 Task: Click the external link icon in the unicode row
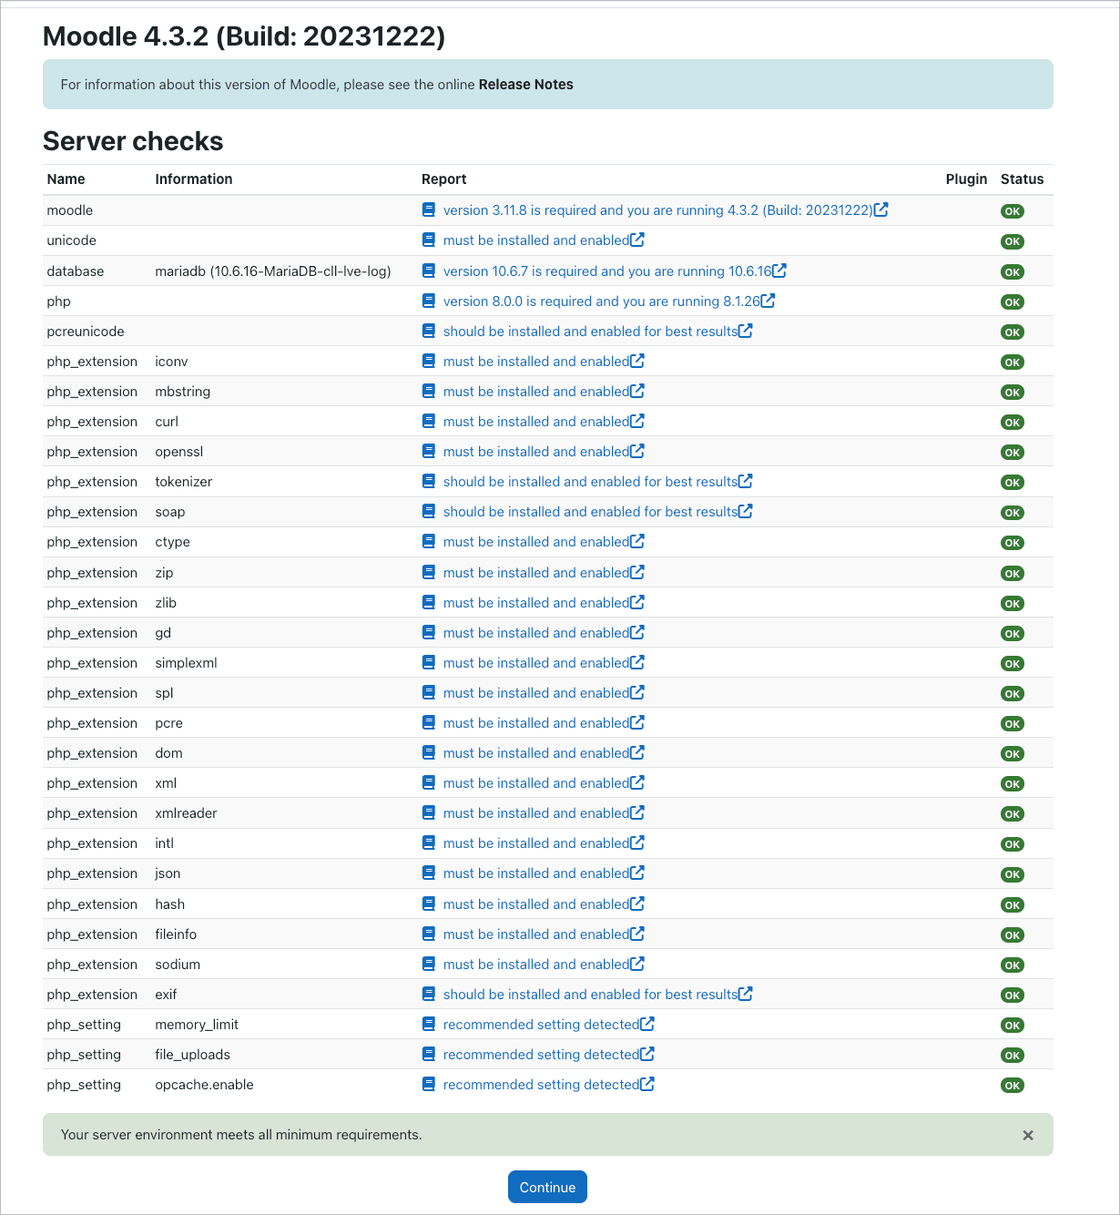click(x=637, y=240)
